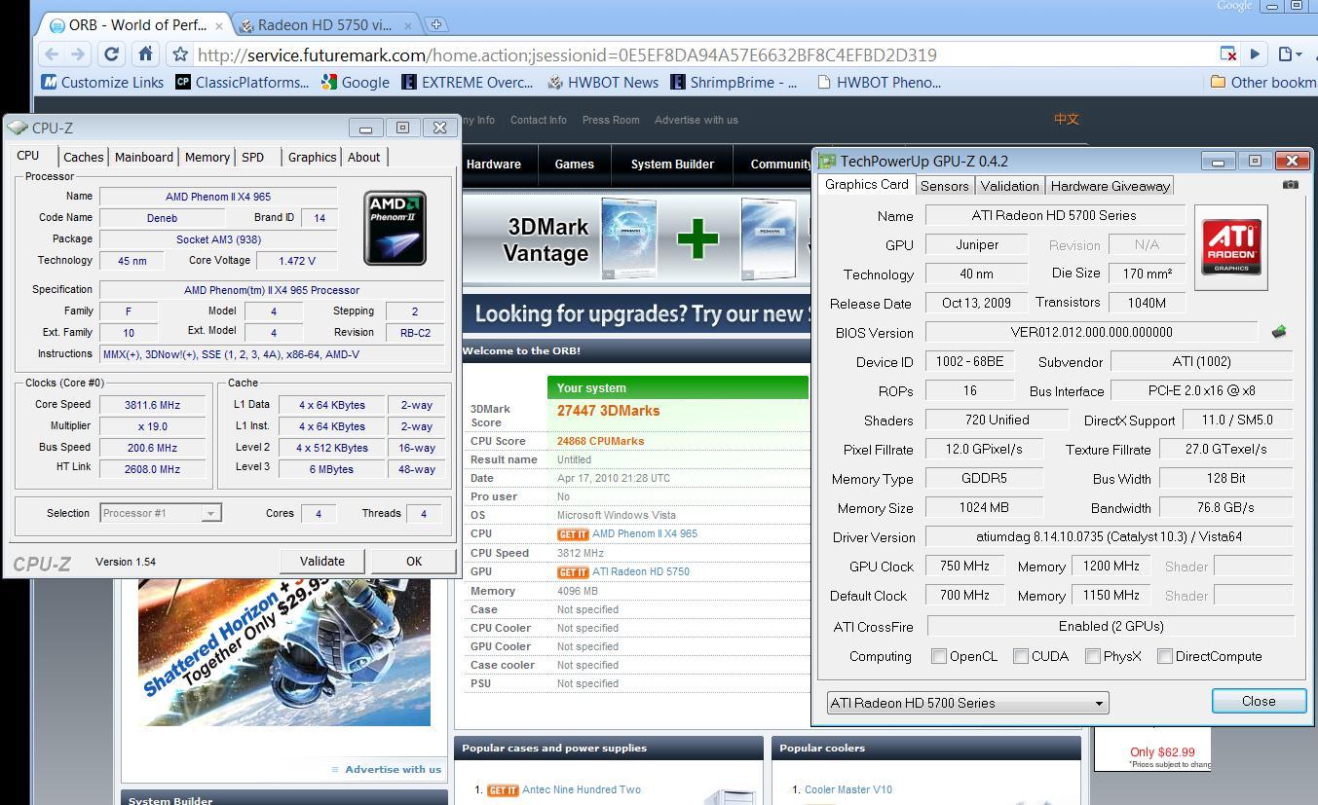Image resolution: width=1318 pixels, height=805 pixels.
Task: Open the HWBOT Pheno... bookmark
Action: [879, 83]
